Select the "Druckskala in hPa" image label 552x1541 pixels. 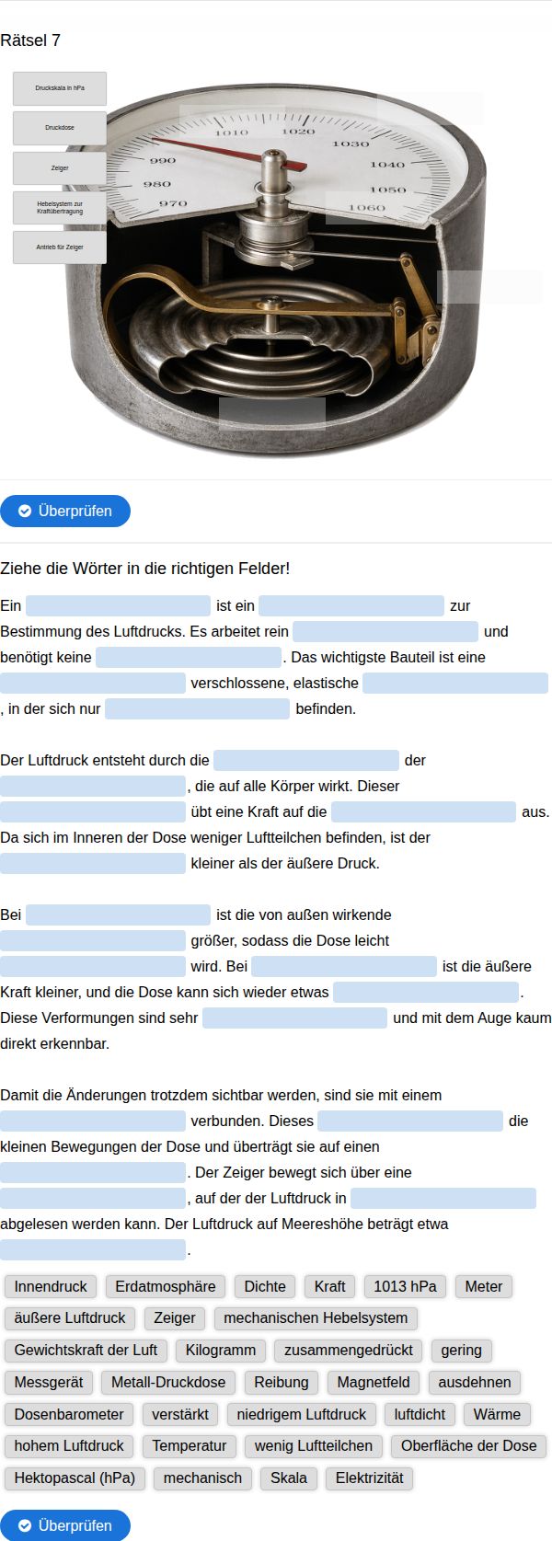click(x=60, y=88)
